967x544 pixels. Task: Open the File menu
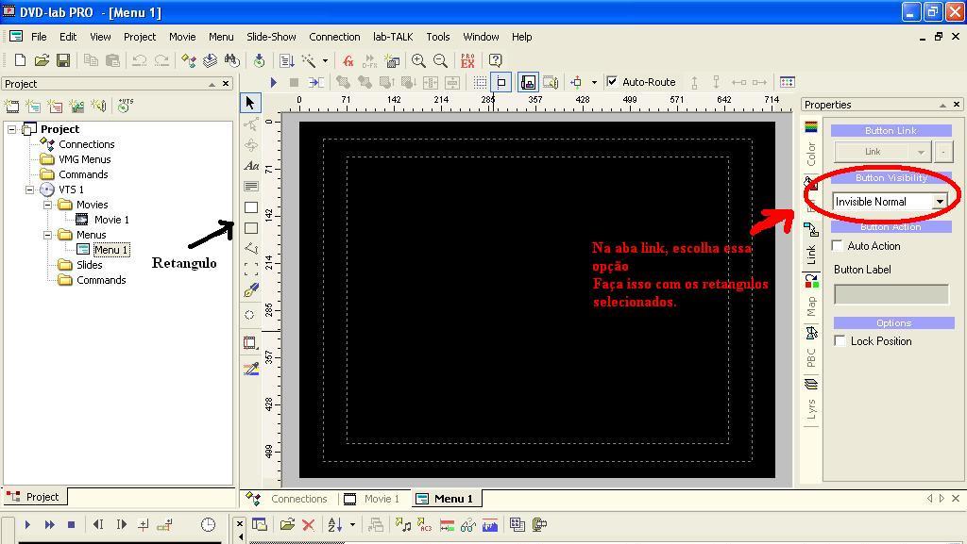39,37
